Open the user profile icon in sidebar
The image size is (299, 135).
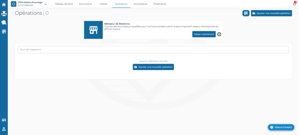4,129
